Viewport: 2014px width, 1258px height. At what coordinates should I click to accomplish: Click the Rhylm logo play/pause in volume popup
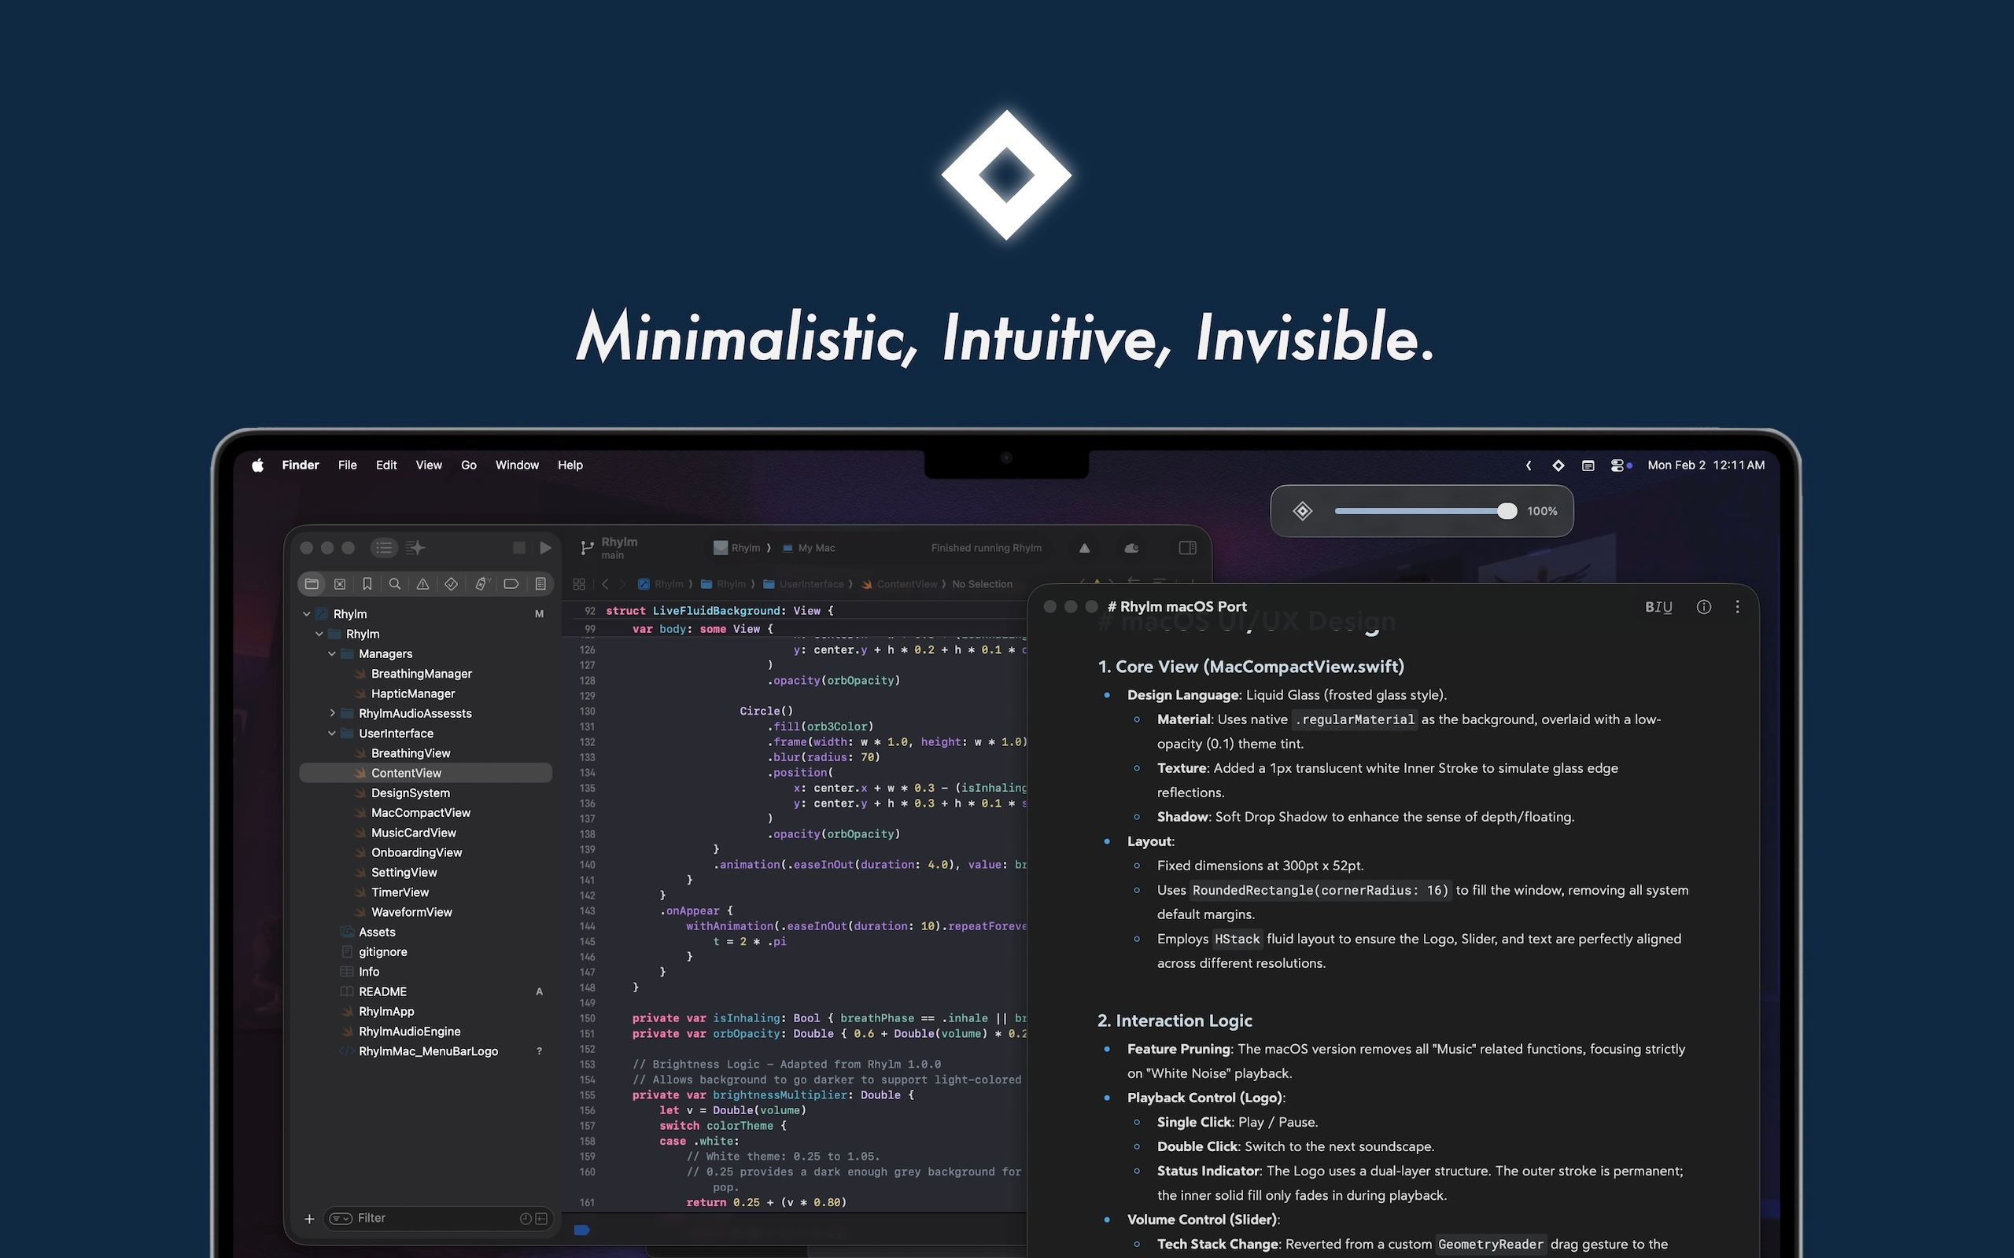coord(1303,511)
